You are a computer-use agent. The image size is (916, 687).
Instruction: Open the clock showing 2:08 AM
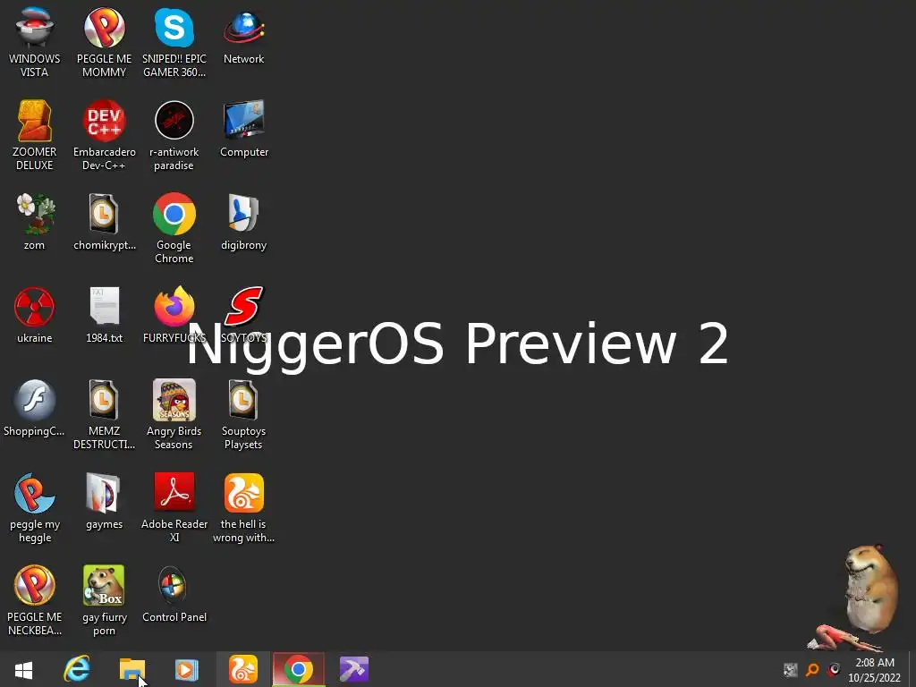tap(875, 669)
